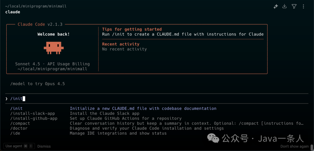The height and width of the screenshot is (151, 314).
Task: Select the /compact command from the list
Action: (x=20, y=123)
